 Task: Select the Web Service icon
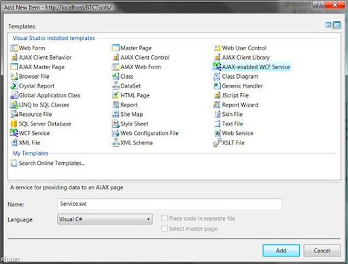217,133
